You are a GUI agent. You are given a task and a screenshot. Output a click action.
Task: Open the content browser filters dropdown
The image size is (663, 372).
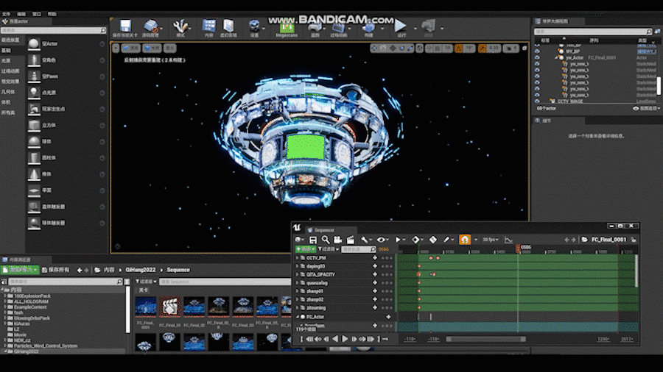[147, 282]
